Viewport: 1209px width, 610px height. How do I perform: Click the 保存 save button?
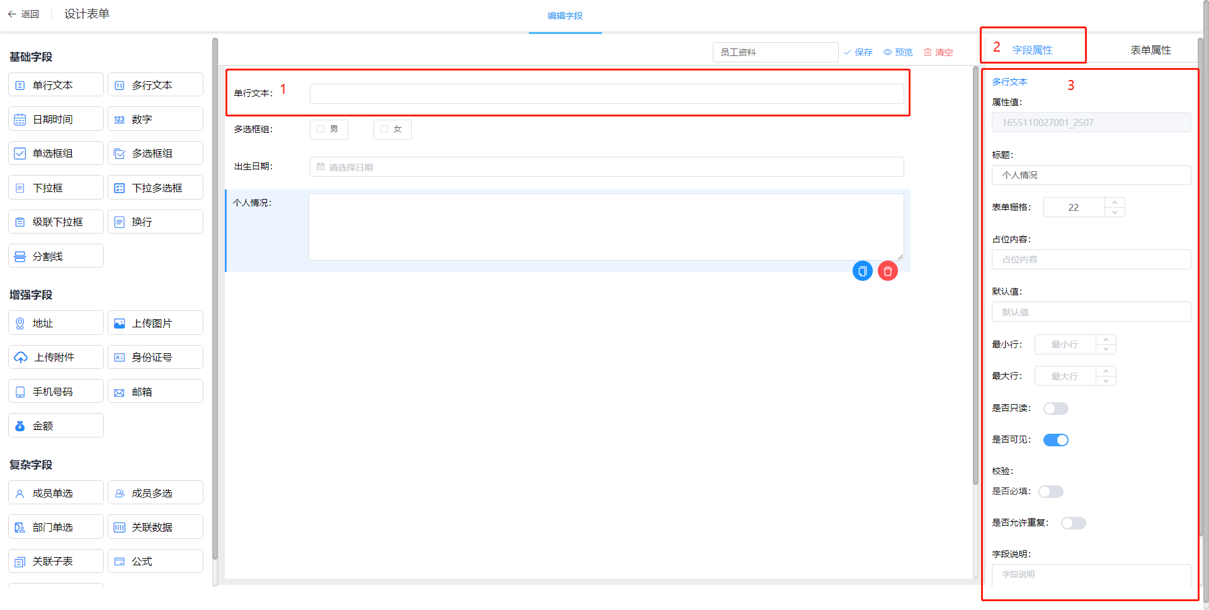tap(858, 52)
